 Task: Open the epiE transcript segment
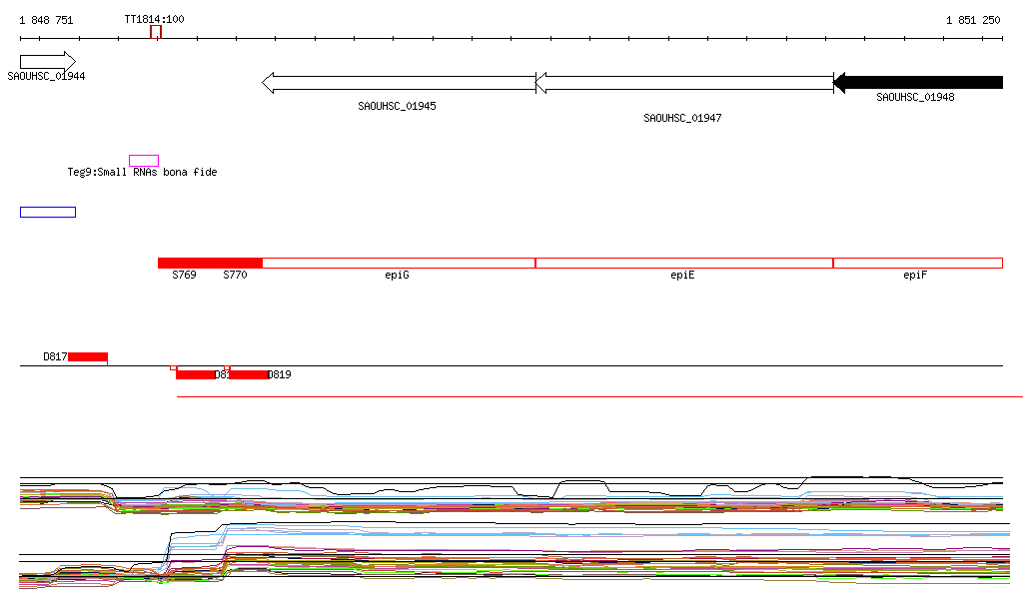pyautogui.click(x=683, y=263)
